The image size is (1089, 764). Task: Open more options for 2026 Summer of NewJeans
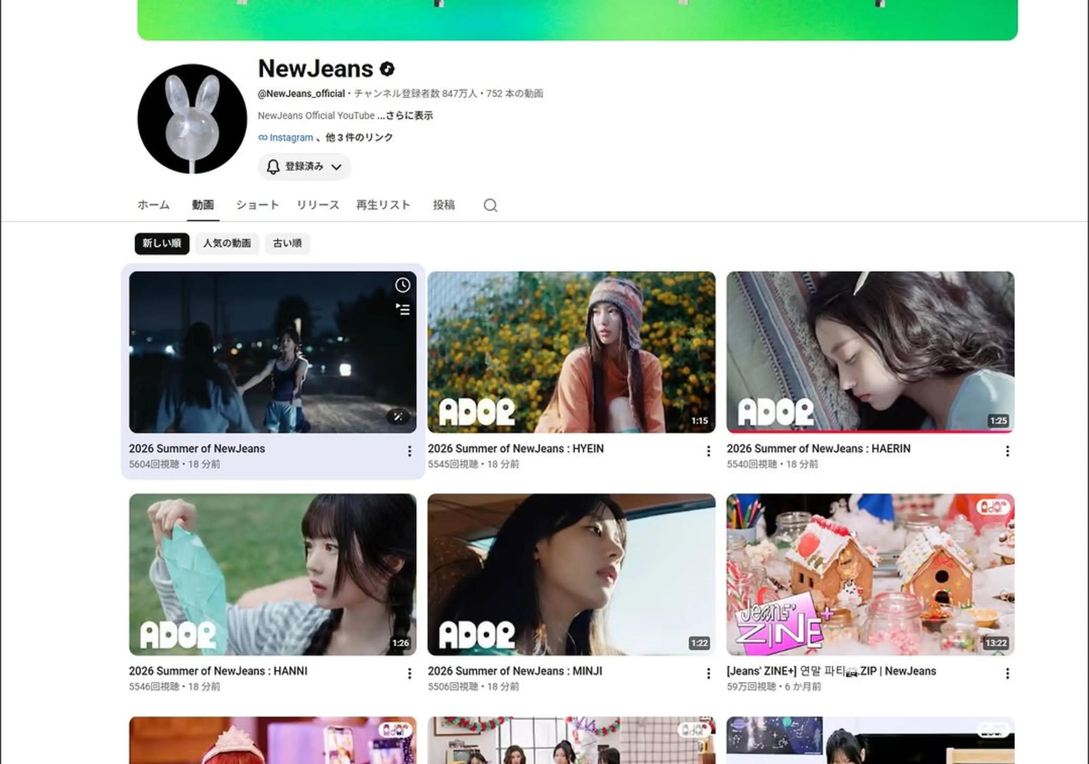[x=409, y=451]
